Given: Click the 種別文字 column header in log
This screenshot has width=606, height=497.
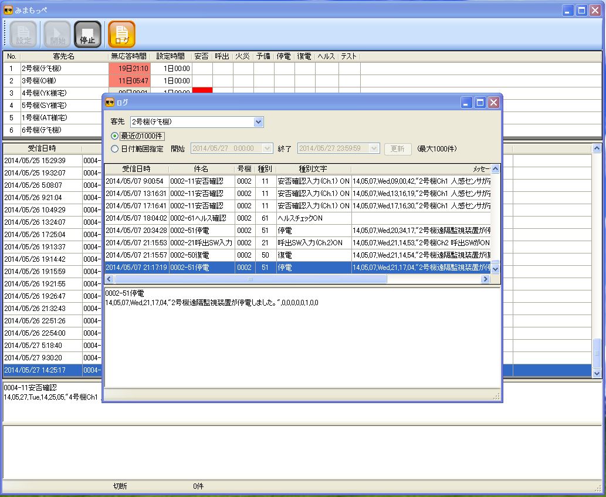Looking at the screenshot, I should tap(313, 169).
